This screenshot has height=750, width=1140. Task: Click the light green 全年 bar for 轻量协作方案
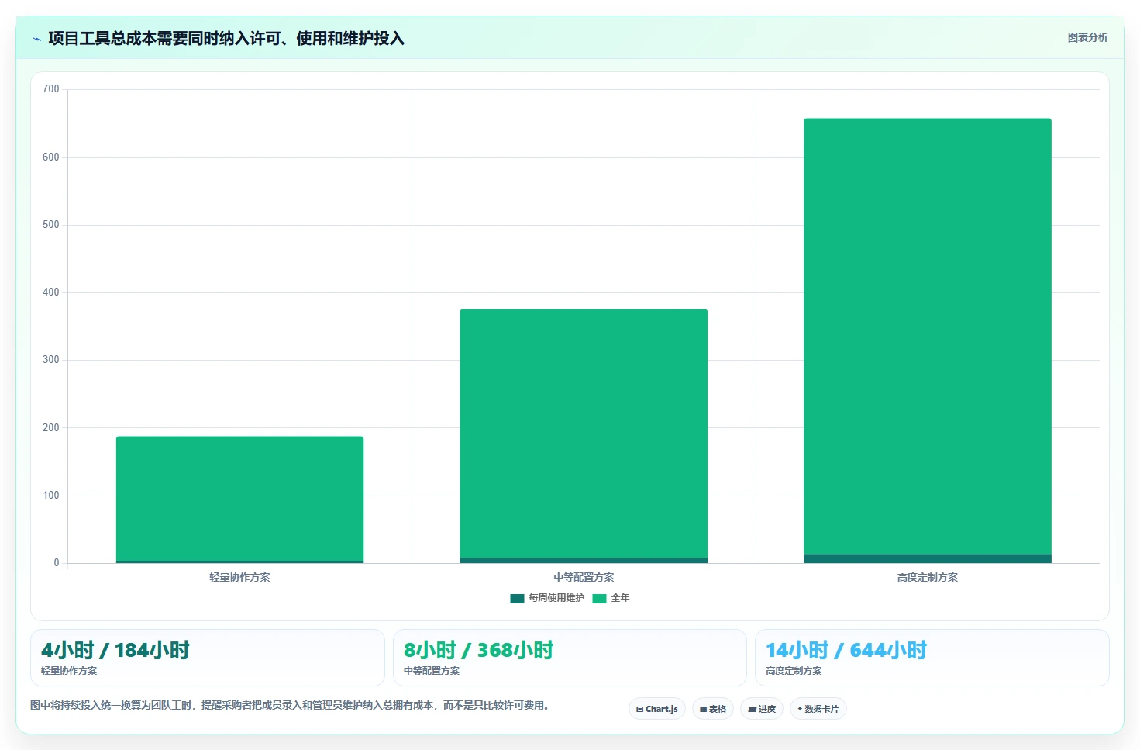[x=239, y=499]
